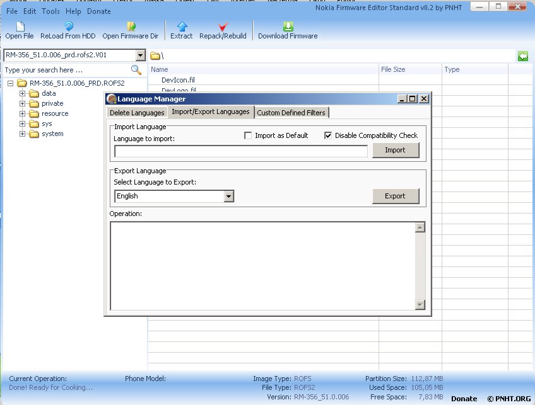Expand the private folder node

(22, 103)
